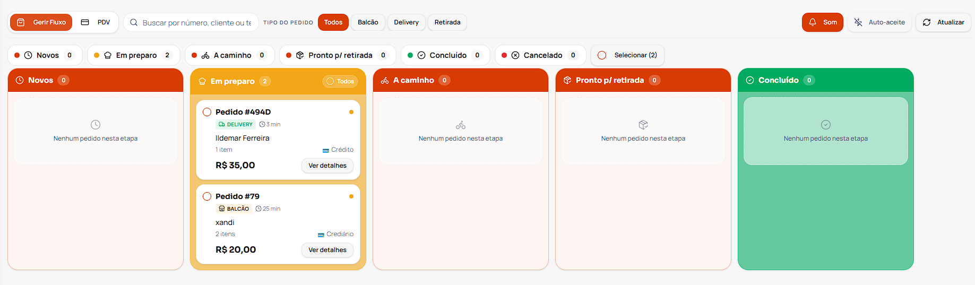Screen dimensions: 975x285
Task: Filter order type by Retirada
Action: (447, 22)
